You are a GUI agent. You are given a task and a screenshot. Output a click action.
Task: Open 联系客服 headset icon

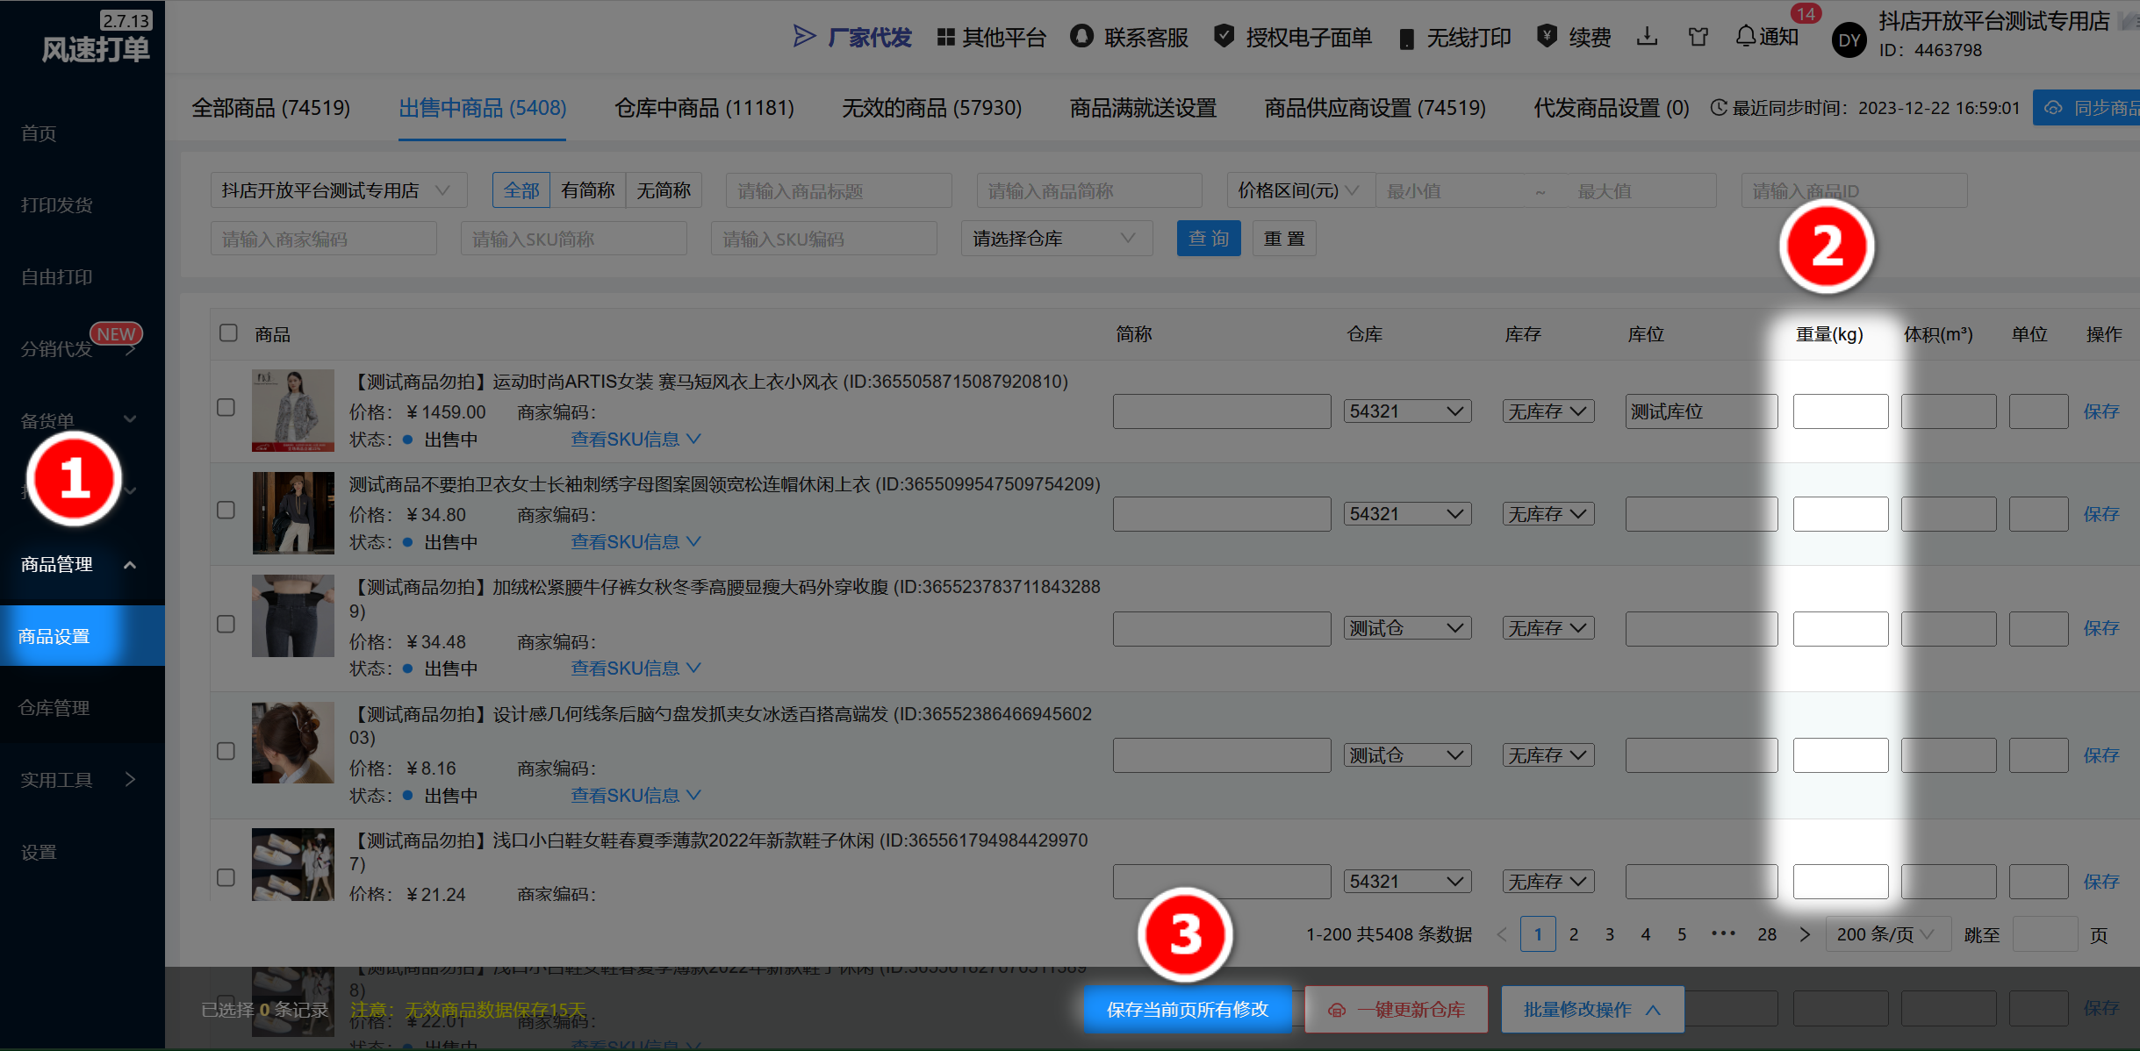[x=1082, y=36]
